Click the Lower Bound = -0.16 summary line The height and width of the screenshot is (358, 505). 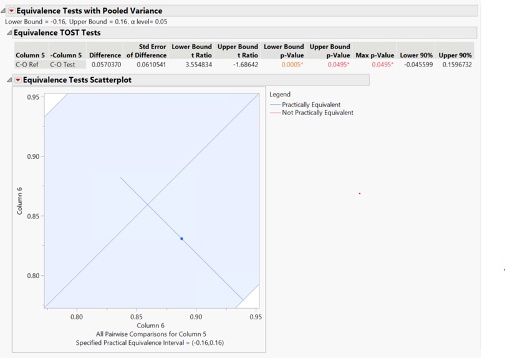point(86,22)
